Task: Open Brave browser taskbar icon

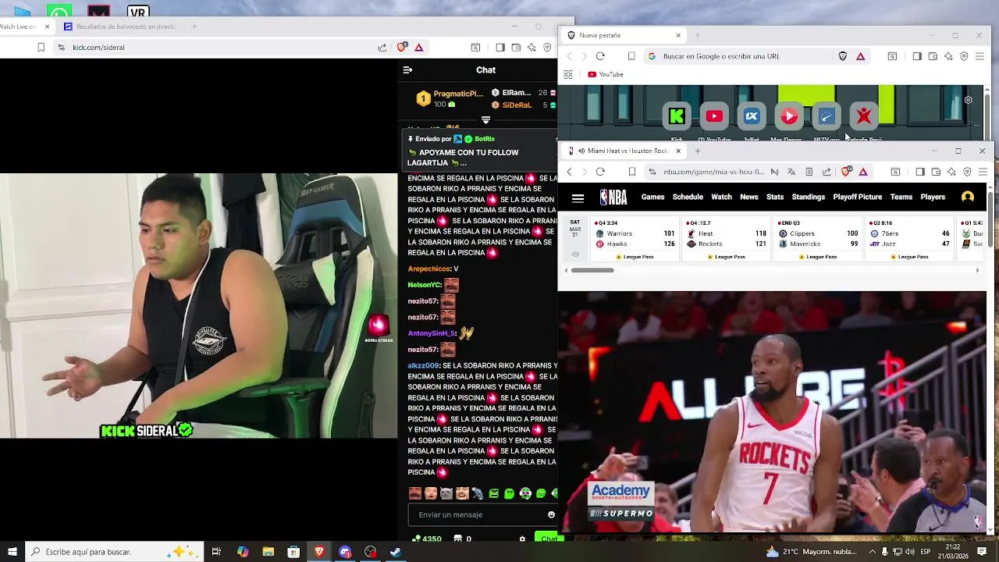Action: [x=319, y=552]
